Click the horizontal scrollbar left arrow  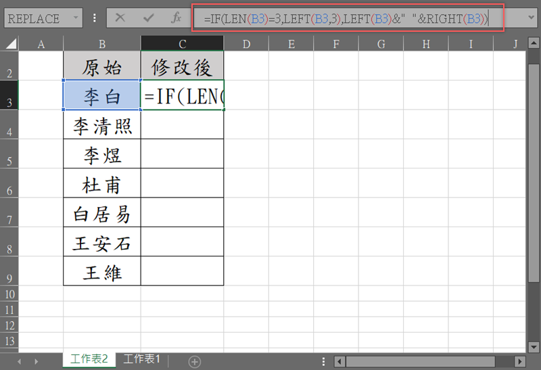pyautogui.click(x=339, y=362)
